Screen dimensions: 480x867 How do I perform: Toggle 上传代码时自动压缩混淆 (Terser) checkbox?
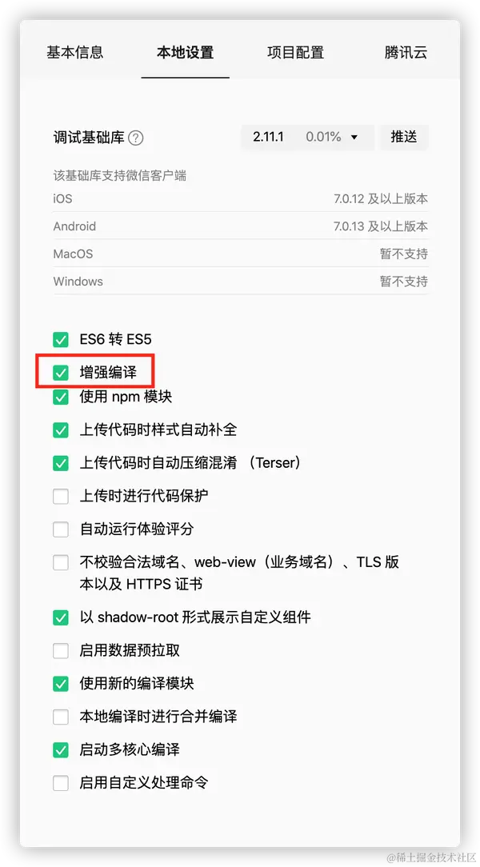point(61,463)
